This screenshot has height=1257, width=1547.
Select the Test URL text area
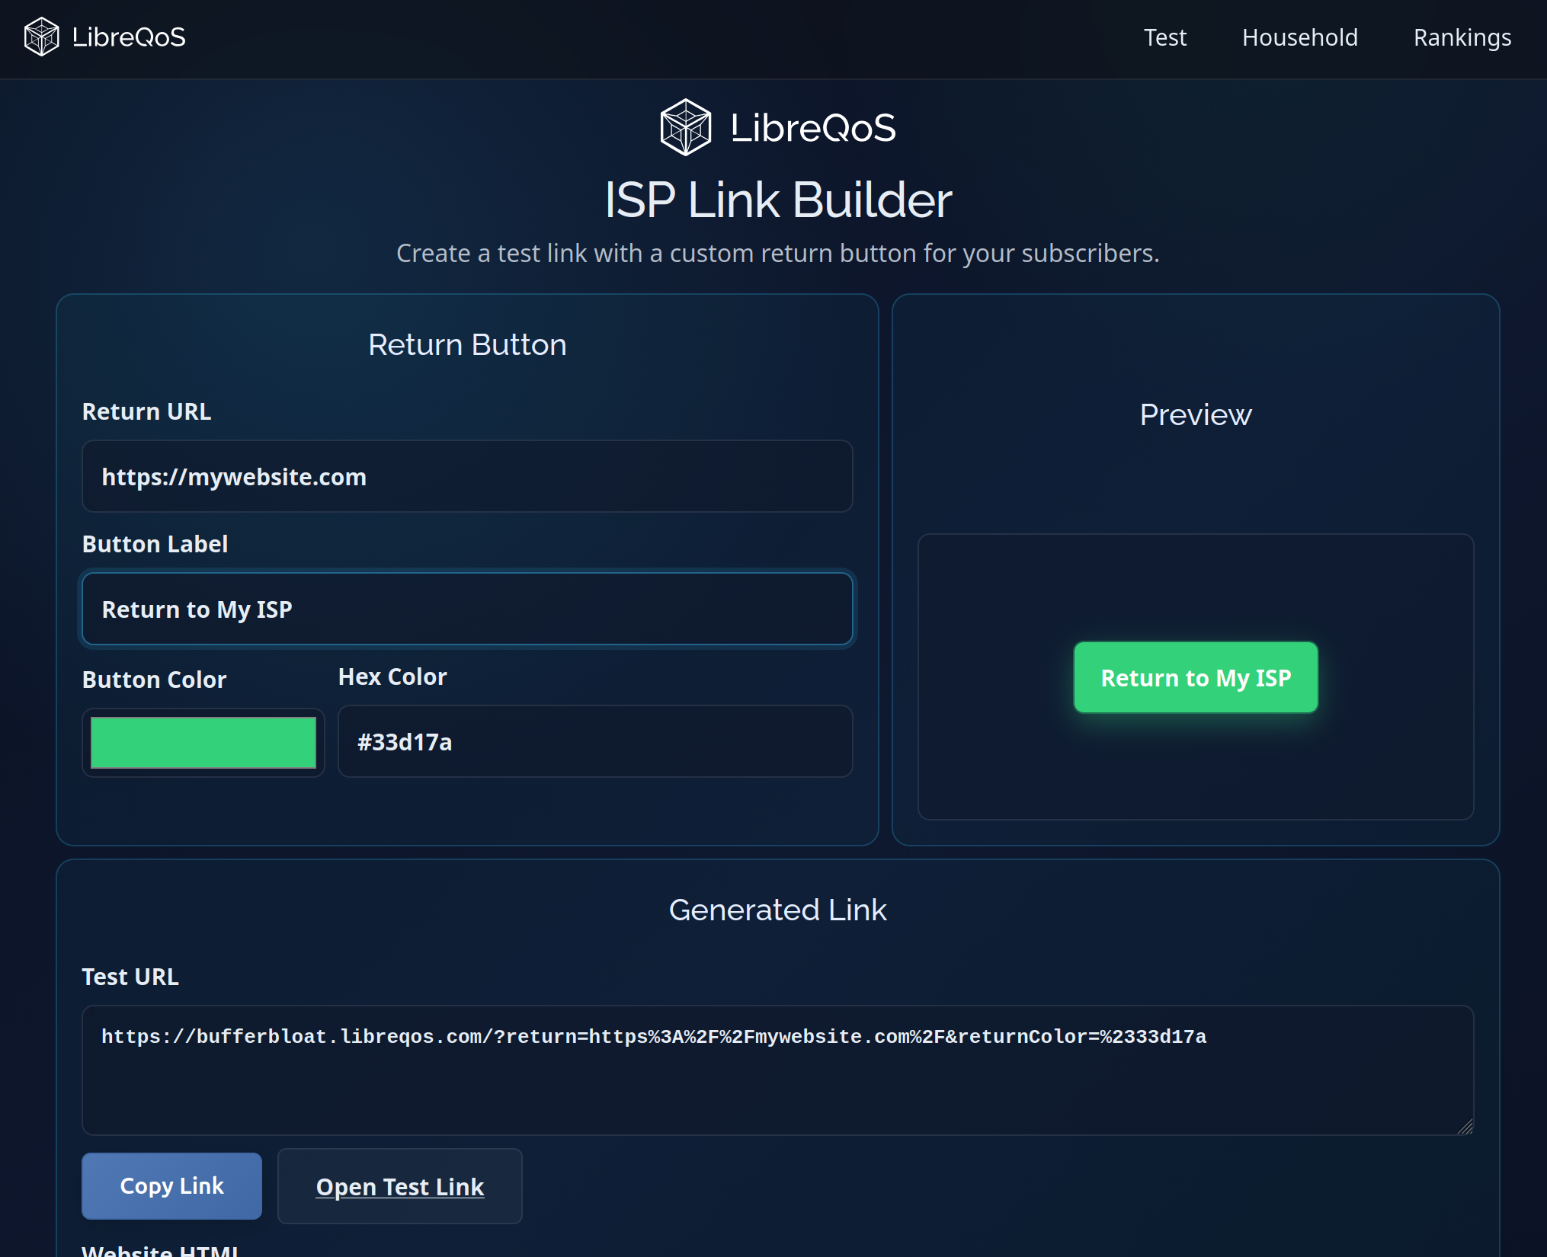[778, 1070]
